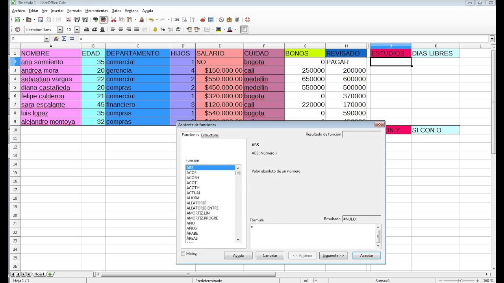This screenshot has width=504, height=283.
Task: Enable the Matriz checkbox
Action: pyautogui.click(x=183, y=254)
